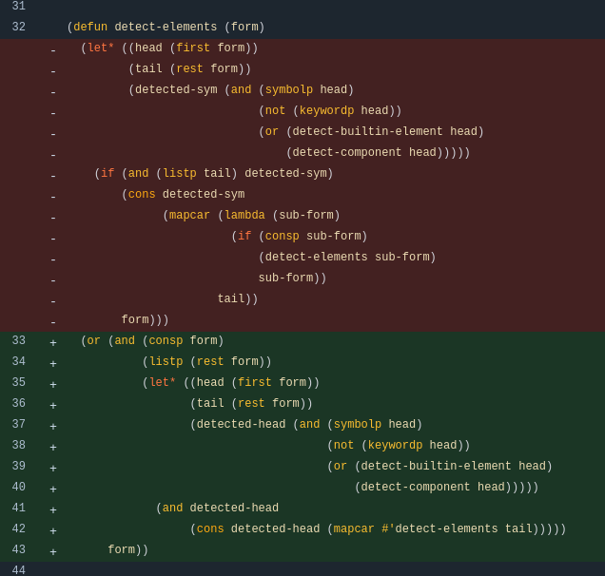Click 'mapcar' on added line 42
Screen dimensions: 605x576
[354, 529]
